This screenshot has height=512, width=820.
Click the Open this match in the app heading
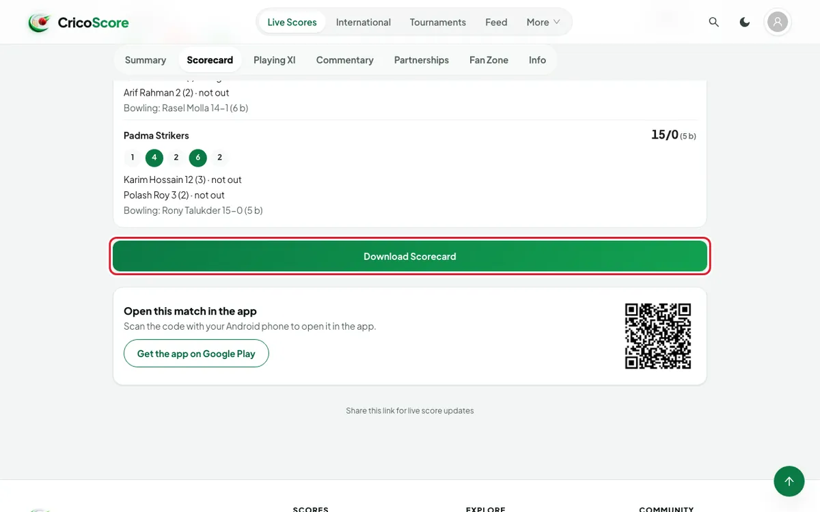(190, 311)
